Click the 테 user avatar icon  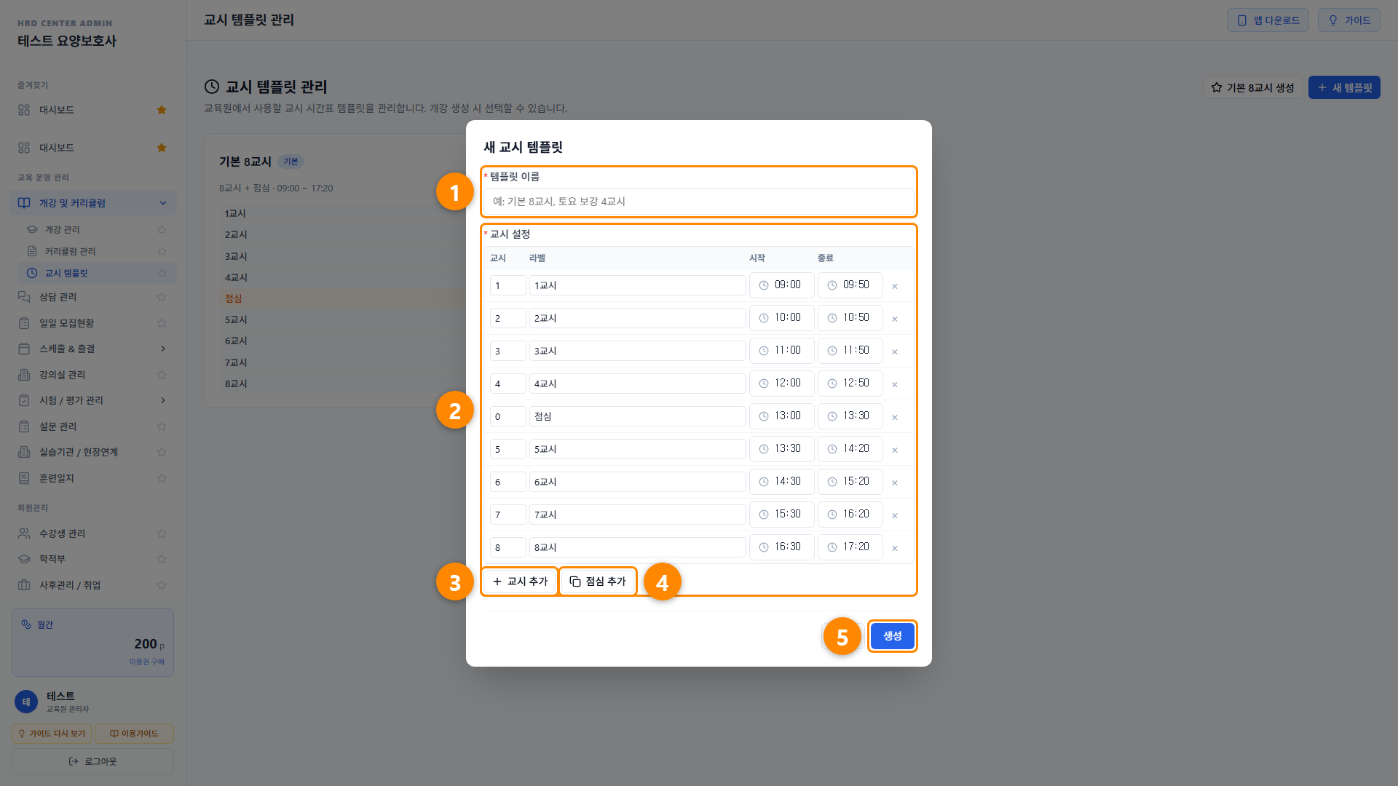point(26,702)
